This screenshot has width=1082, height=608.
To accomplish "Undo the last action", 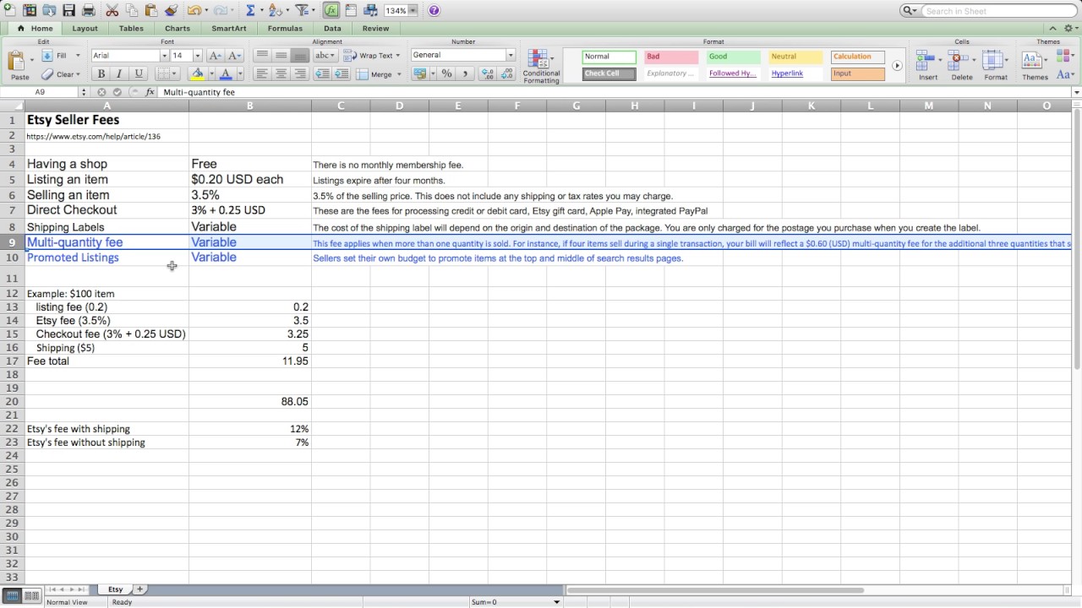I will (194, 11).
